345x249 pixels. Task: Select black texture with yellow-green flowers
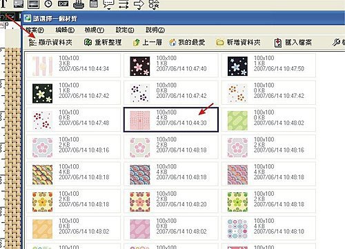(x=73, y=92)
